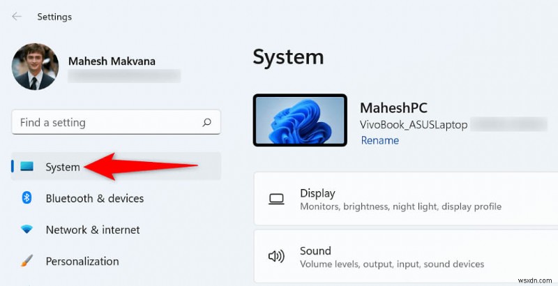Click the Sound speaker icon

pyautogui.click(x=276, y=256)
